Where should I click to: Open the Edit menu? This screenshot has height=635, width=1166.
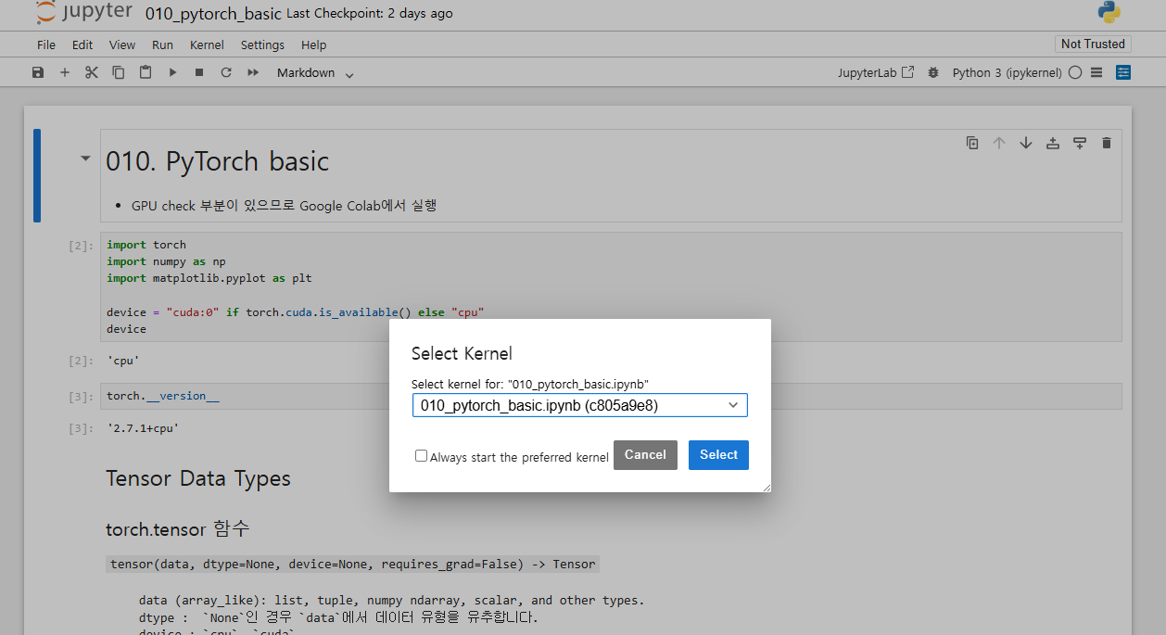(x=82, y=44)
